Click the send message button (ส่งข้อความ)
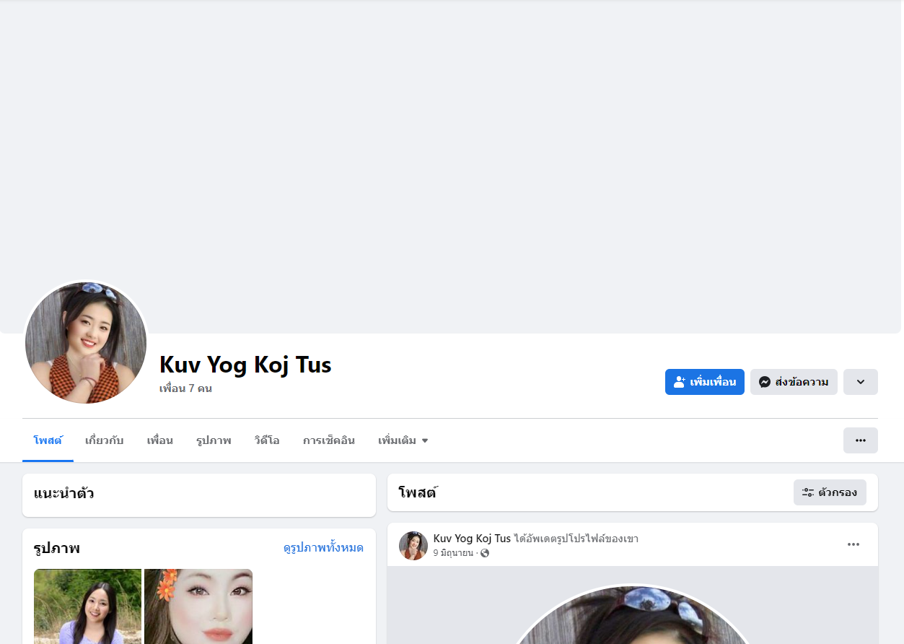This screenshot has width=904, height=644. click(794, 382)
